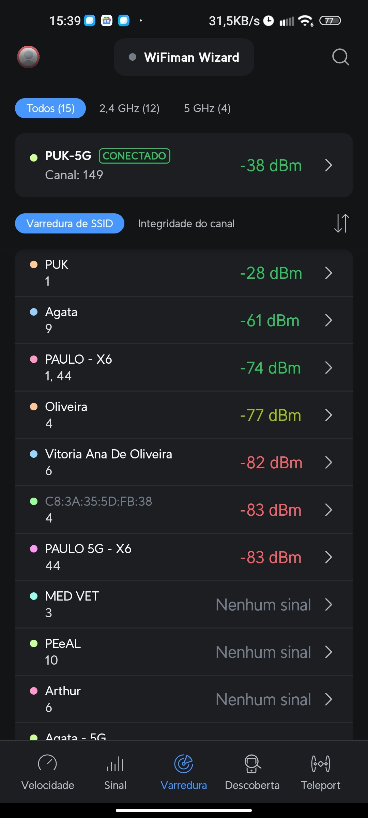This screenshot has height=818, width=368.
Task: Filter networks by 5 GHz (4)
Action: [x=207, y=108]
